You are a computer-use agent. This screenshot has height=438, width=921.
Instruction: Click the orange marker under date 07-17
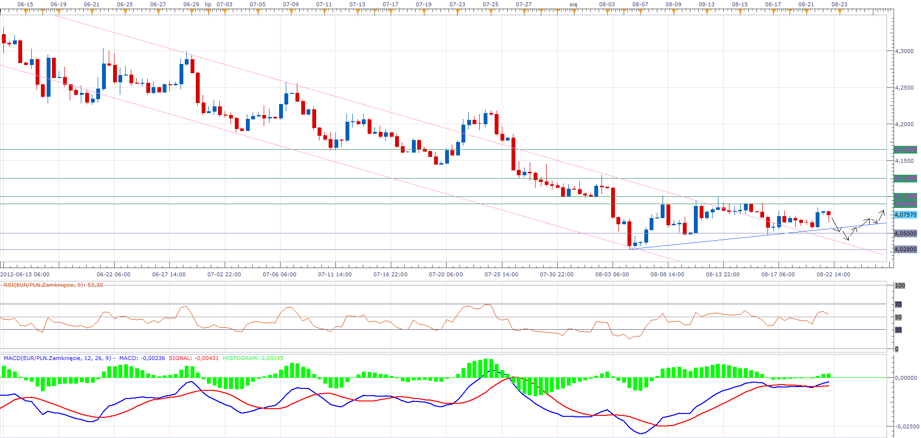391,11
